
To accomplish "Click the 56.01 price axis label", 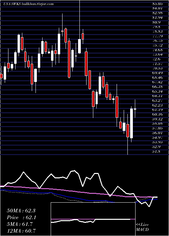I will pos(157,133).
